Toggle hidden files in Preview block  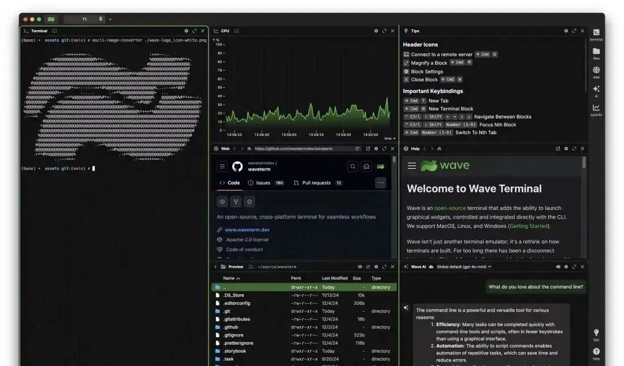tap(360, 267)
